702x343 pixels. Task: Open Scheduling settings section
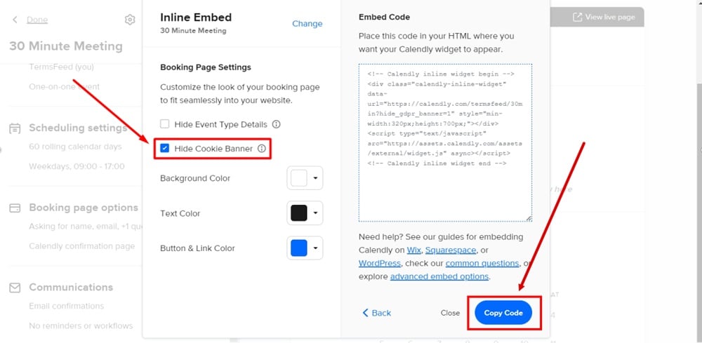78,128
